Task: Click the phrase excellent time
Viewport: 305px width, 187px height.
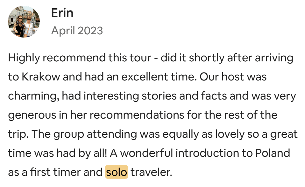Action: tap(158, 77)
